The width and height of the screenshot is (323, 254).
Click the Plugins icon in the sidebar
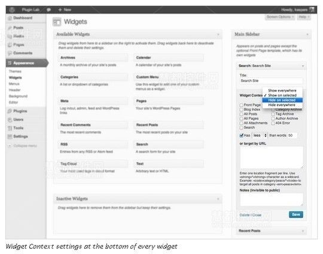pos(10,111)
